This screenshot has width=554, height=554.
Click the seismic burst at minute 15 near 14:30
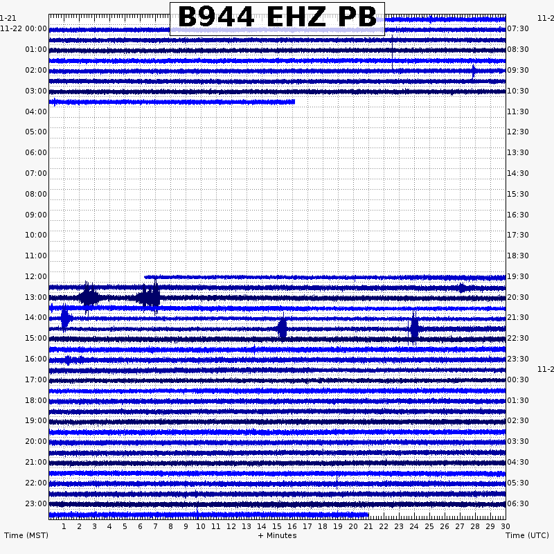tap(283, 328)
